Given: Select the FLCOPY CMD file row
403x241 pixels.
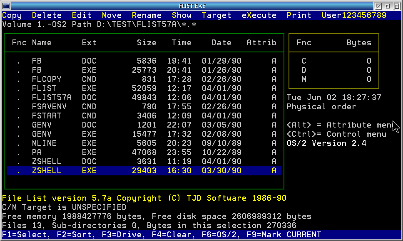Looking at the screenshot, I should tap(144, 79).
